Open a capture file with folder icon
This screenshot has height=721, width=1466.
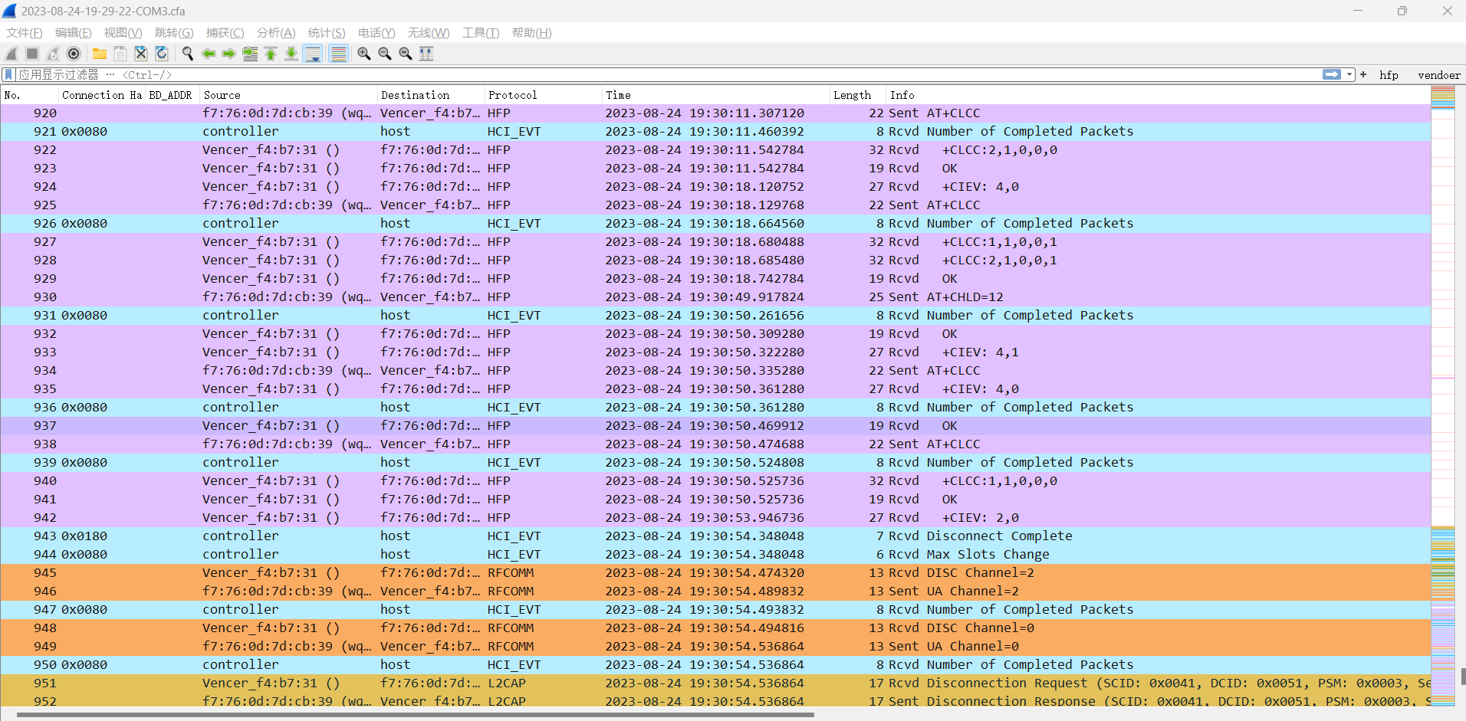pyautogui.click(x=100, y=54)
